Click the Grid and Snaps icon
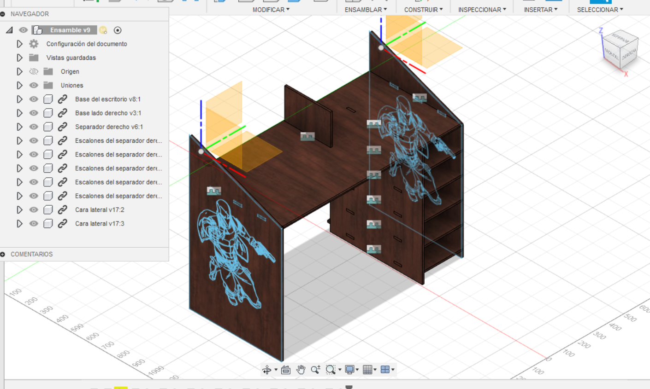The width and height of the screenshot is (650, 389). 367,370
